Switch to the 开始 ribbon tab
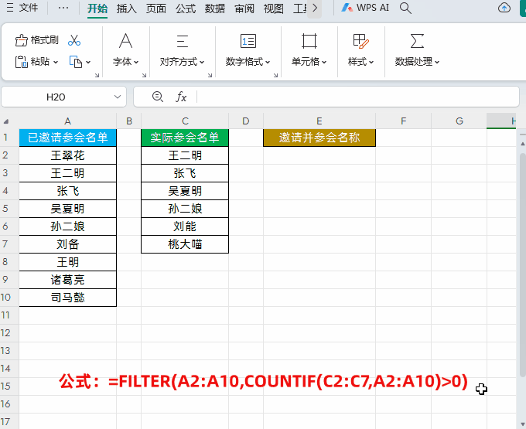This screenshot has height=429, width=526. pyautogui.click(x=97, y=9)
